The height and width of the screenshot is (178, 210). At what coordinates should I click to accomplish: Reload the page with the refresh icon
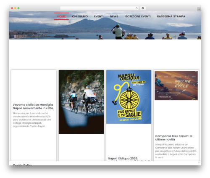(136, 8)
